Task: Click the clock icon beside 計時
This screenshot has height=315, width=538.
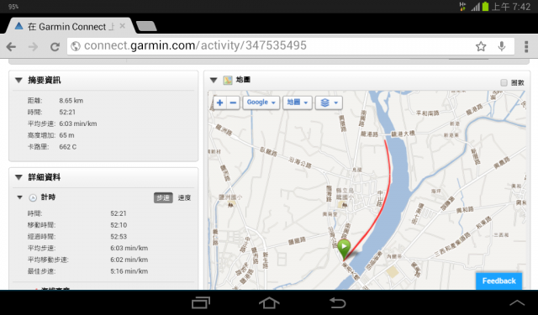Action: (33, 197)
